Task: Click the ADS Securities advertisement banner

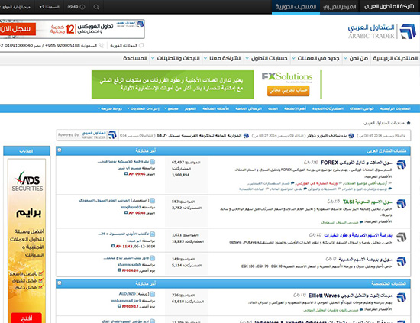Action: point(27,241)
